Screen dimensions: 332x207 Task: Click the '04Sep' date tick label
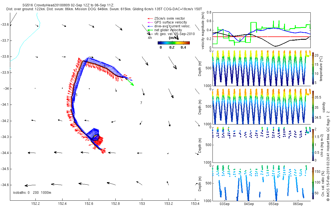click(249, 204)
